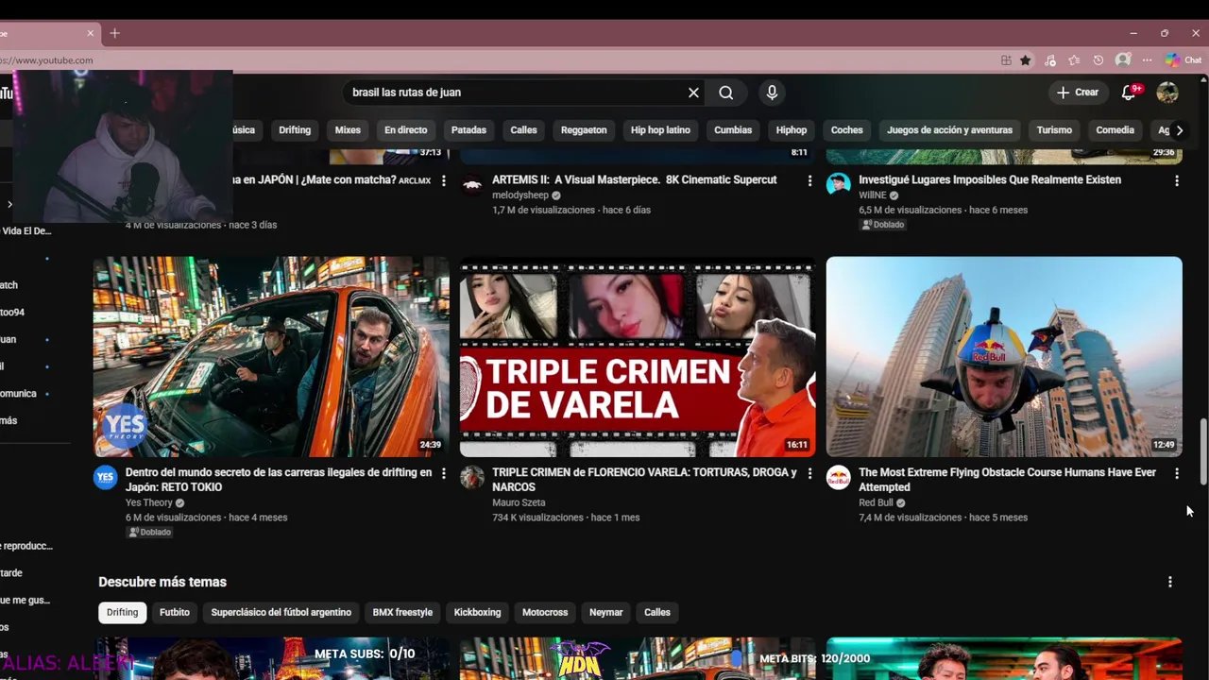Screen dimensions: 1209x680
Task: Select the BMX freestyle topic chip
Action: coord(402,612)
